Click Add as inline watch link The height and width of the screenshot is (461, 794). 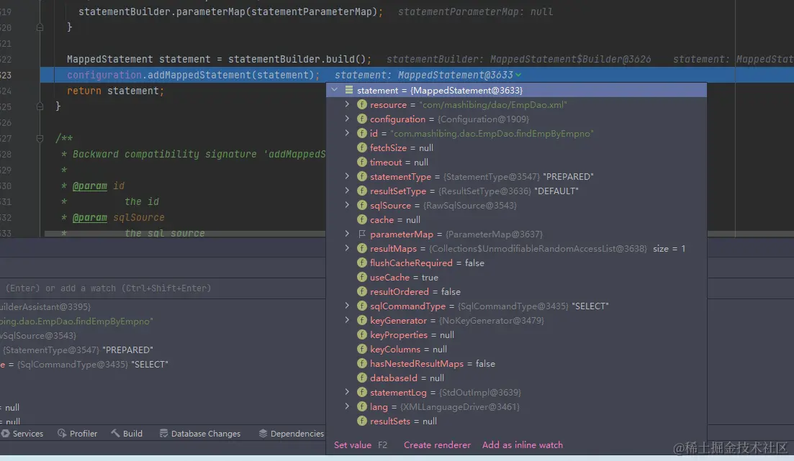522,444
